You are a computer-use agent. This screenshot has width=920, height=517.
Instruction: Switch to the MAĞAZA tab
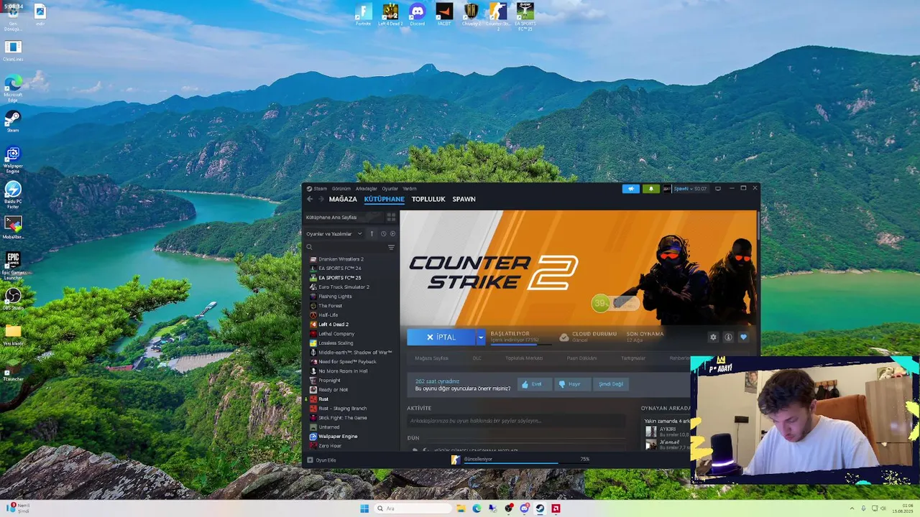pyautogui.click(x=343, y=199)
